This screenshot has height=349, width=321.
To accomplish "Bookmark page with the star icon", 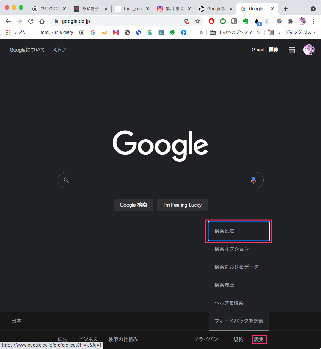I will tap(197, 21).
